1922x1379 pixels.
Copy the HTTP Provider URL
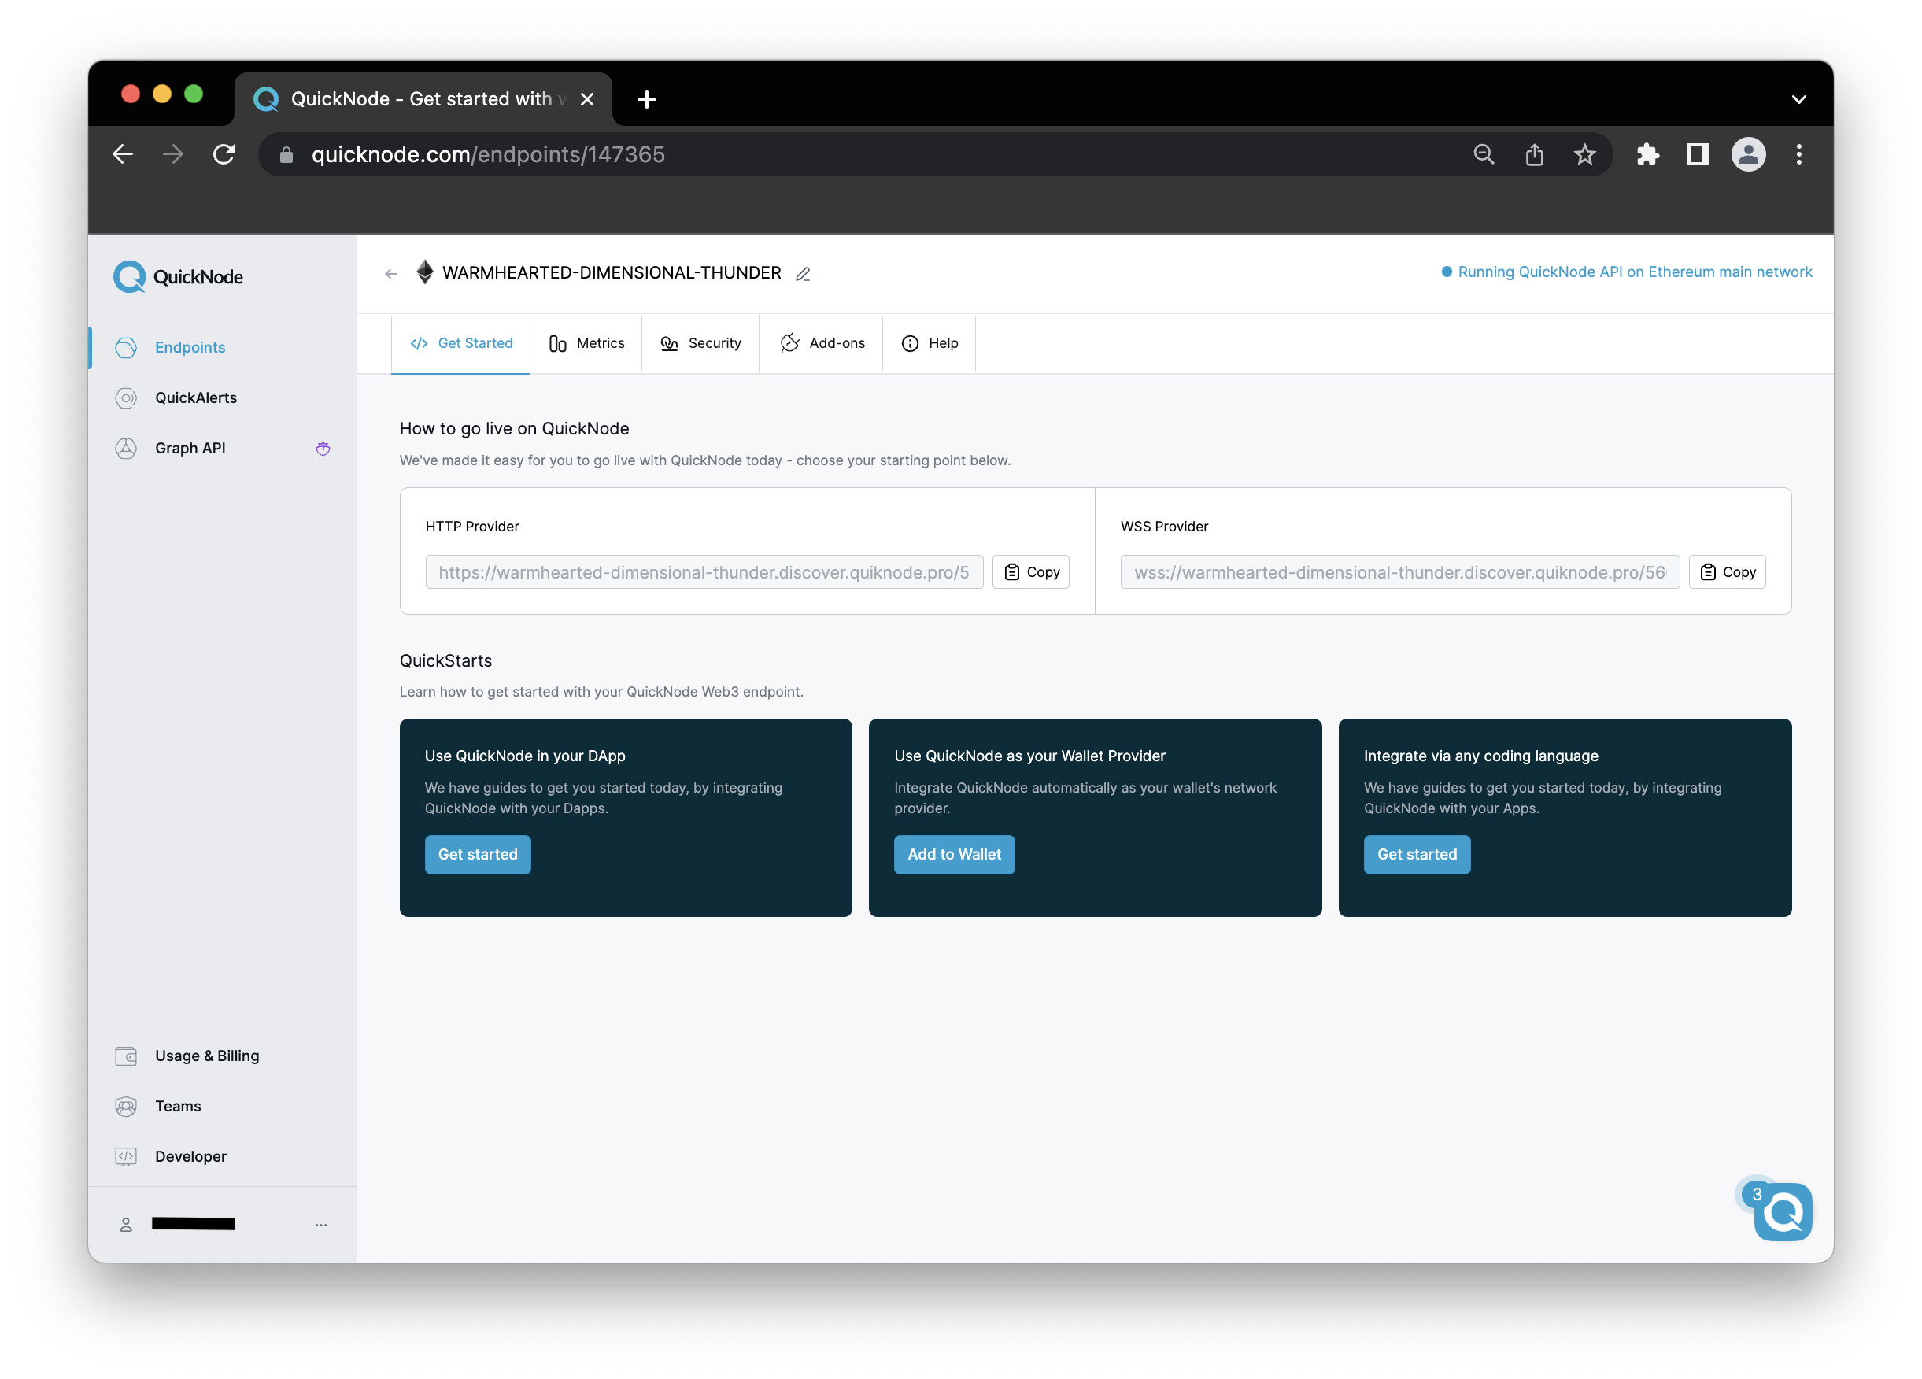[1030, 572]
